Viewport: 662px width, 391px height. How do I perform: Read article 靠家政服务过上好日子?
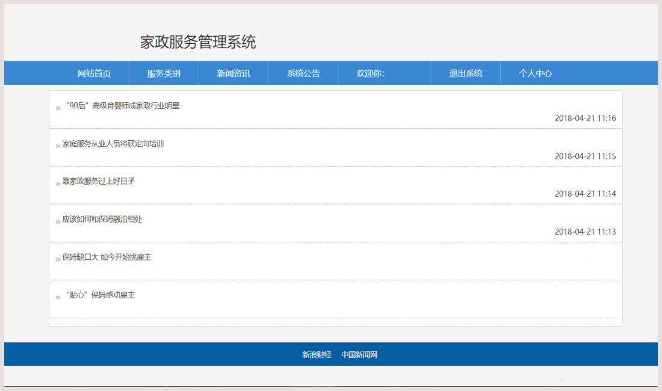[x=98, y=182]
